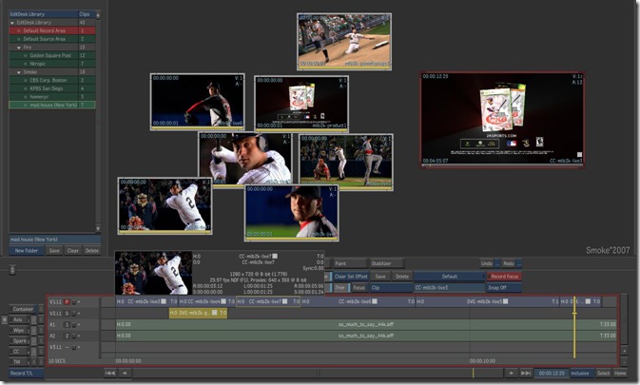Click the Undo button

(487, 263)
